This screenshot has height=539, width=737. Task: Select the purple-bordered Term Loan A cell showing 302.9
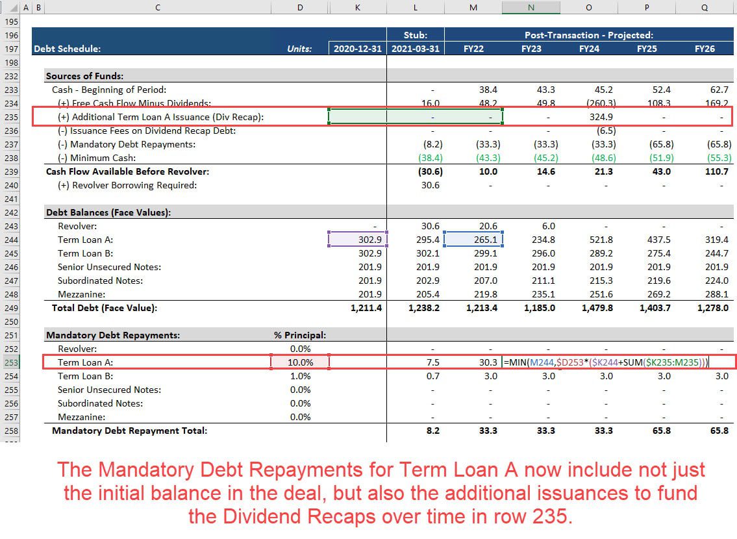(x=357, y=239)
